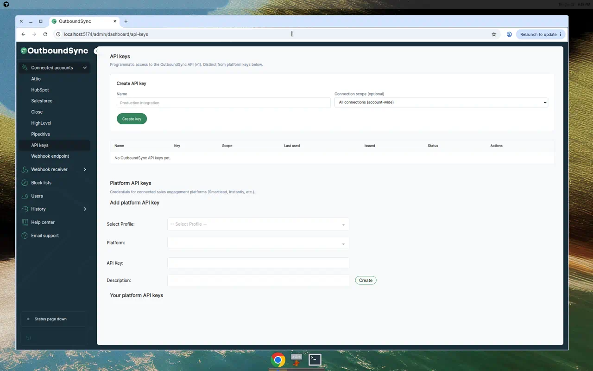The width and height of the screenshot is (593, 371).
Task: Click the History clock icon
Action: 25,209
